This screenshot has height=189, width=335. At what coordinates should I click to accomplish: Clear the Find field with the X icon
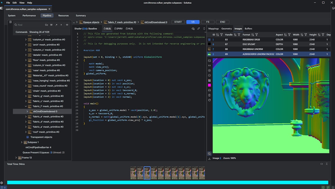tap(61, 25)
